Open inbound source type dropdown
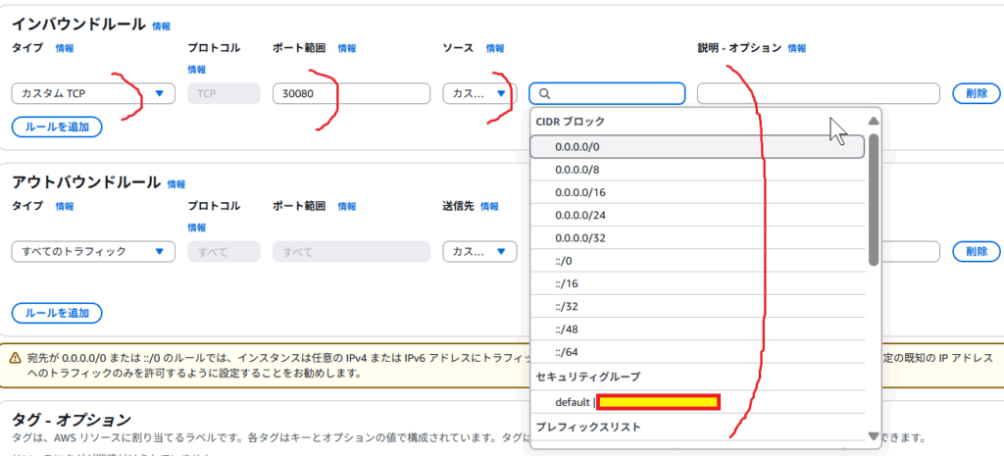Screen dimensions: 1004x456 pos(479,93)
